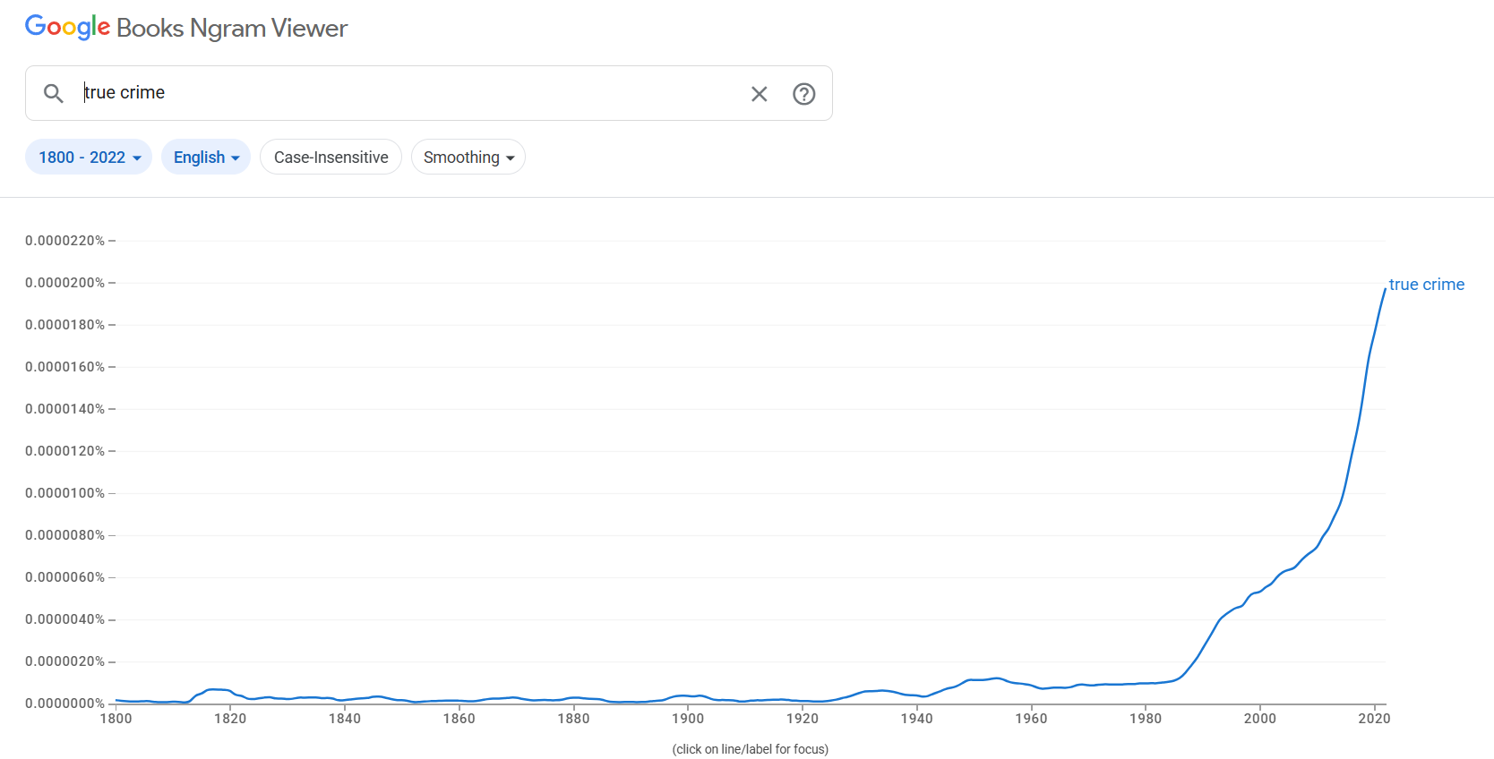Click the Google Books Ngram Viewer logo
This screenshot has height=759, width=1494.
(x=186, y=28)
